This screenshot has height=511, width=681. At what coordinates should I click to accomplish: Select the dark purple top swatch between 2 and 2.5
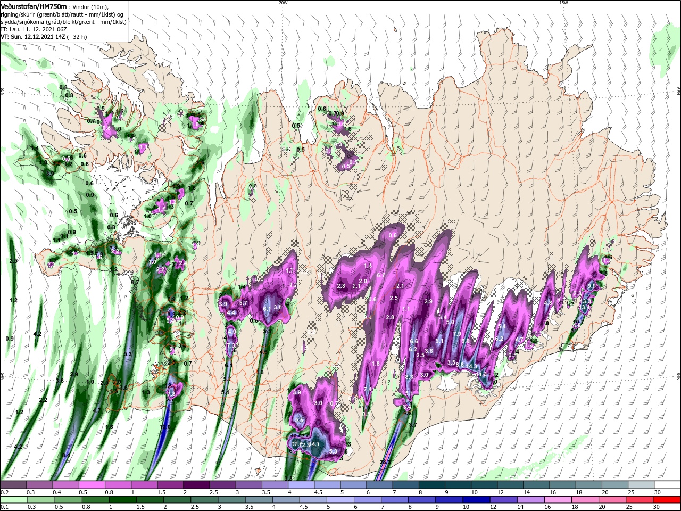point(196,485)
